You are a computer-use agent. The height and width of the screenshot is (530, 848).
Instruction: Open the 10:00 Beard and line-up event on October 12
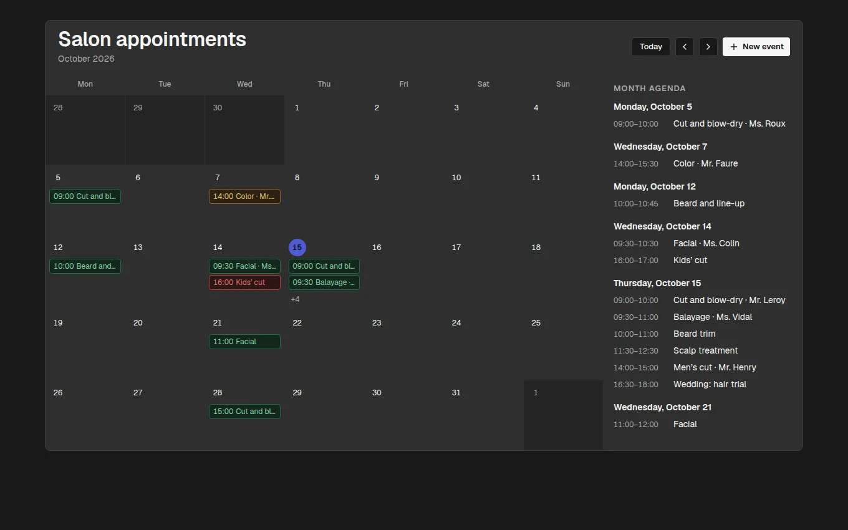click(85, 266)
